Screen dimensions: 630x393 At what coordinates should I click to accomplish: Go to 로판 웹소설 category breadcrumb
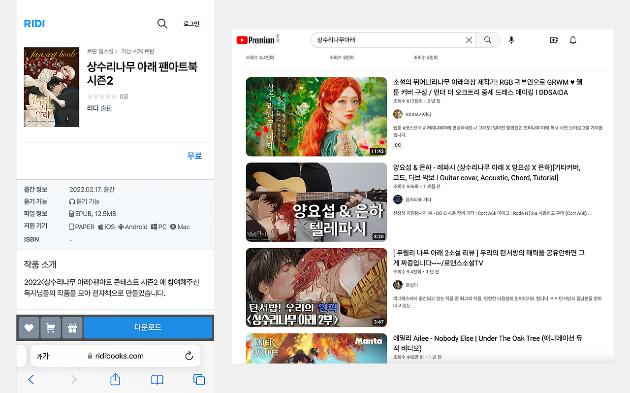coord(100,51)
